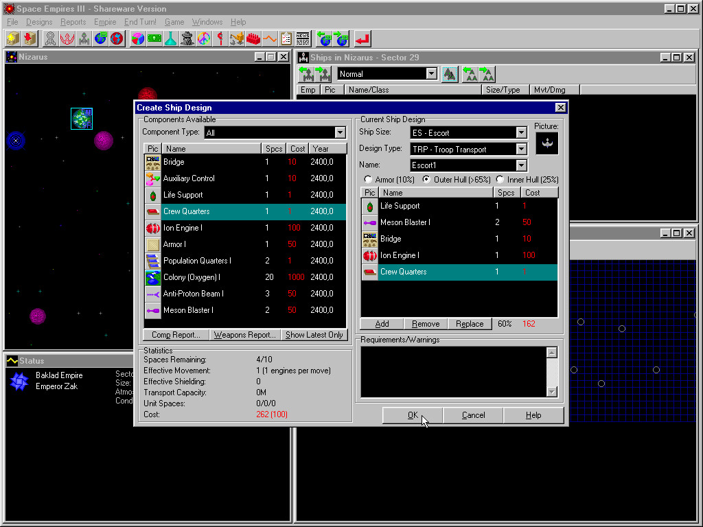This screenshot has width=703, height=527.
Task: Click next fleet right arrow icon
Action: [x=487, y=74]
